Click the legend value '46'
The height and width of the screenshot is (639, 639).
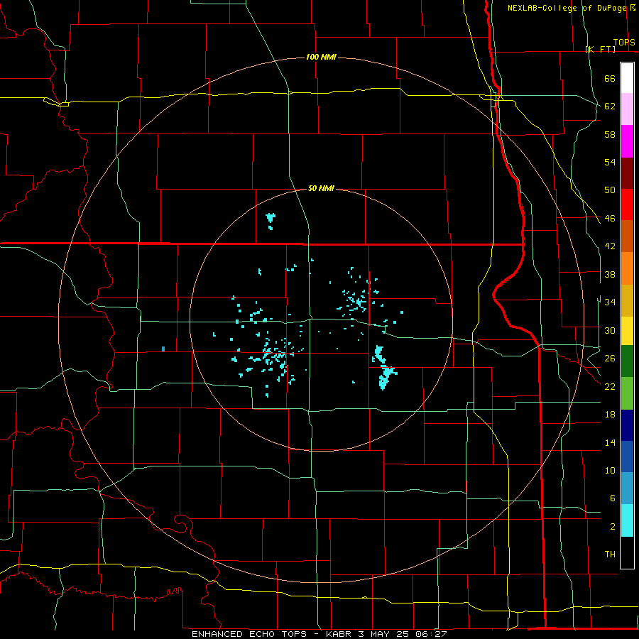pyautogui.click(x=610, y=219)
